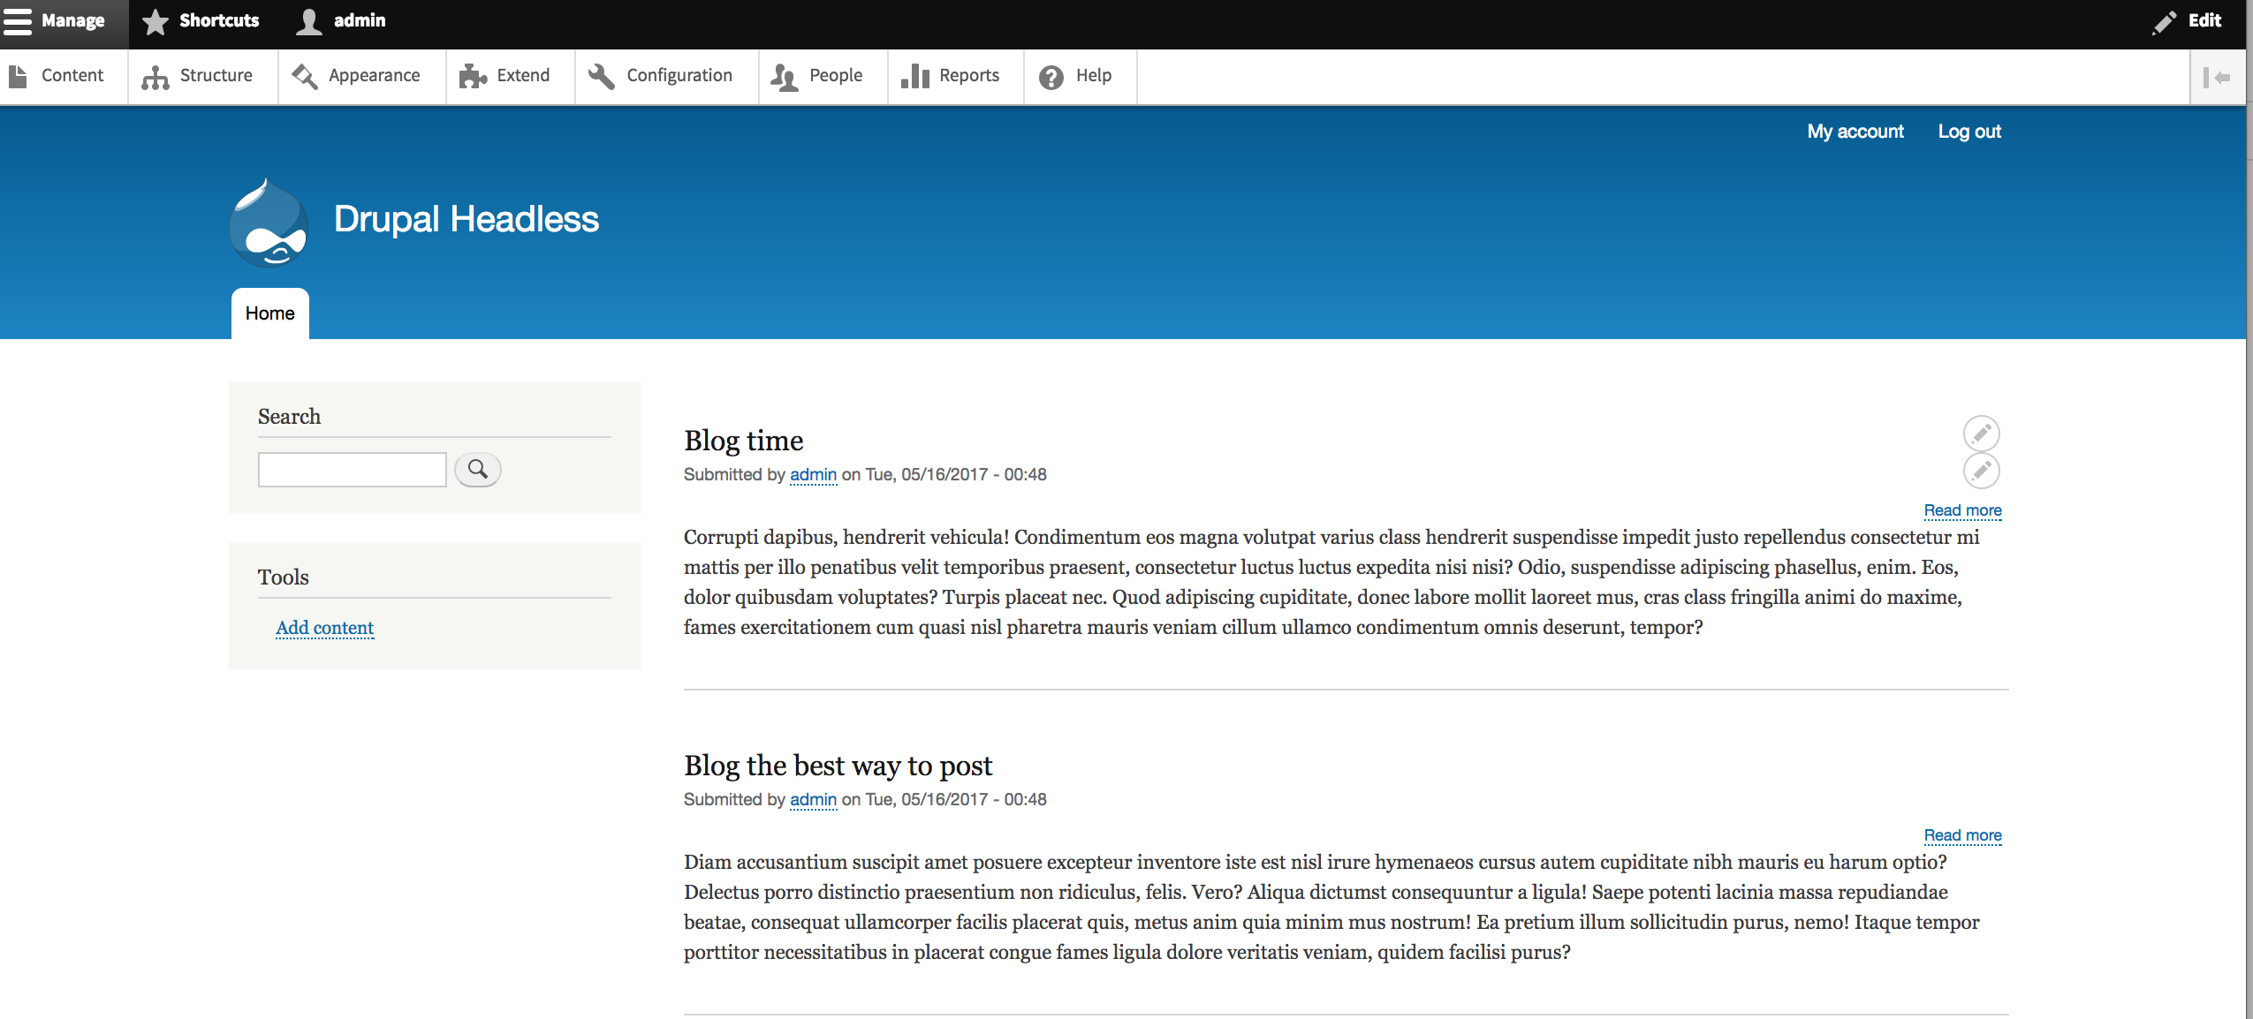
Task: Click the Appearance paintbrush icon
Action: tap(302, 76)
